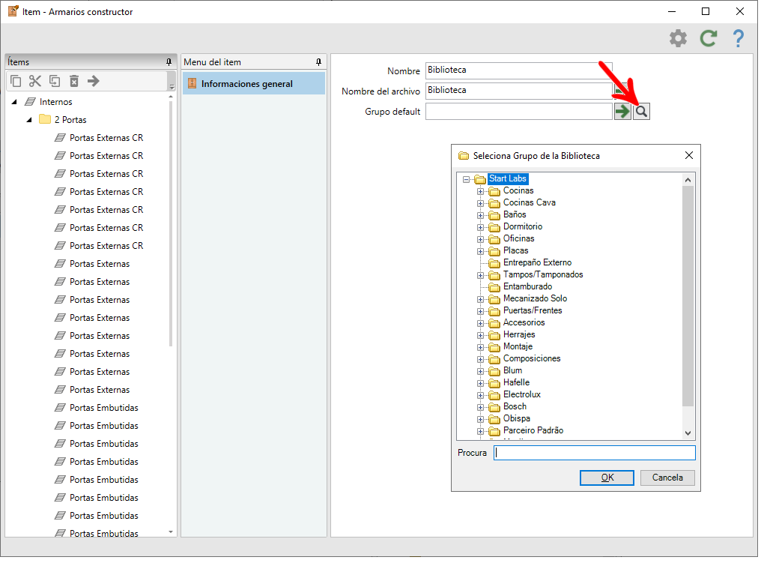Open the Ítems toolbar overflow arrow
Screen dimensions: 764x566
(x=172, y=86)
